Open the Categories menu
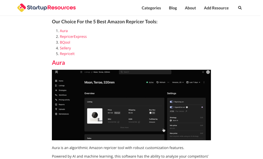Viewport: 263px width, 159px height. pos(151,8)
